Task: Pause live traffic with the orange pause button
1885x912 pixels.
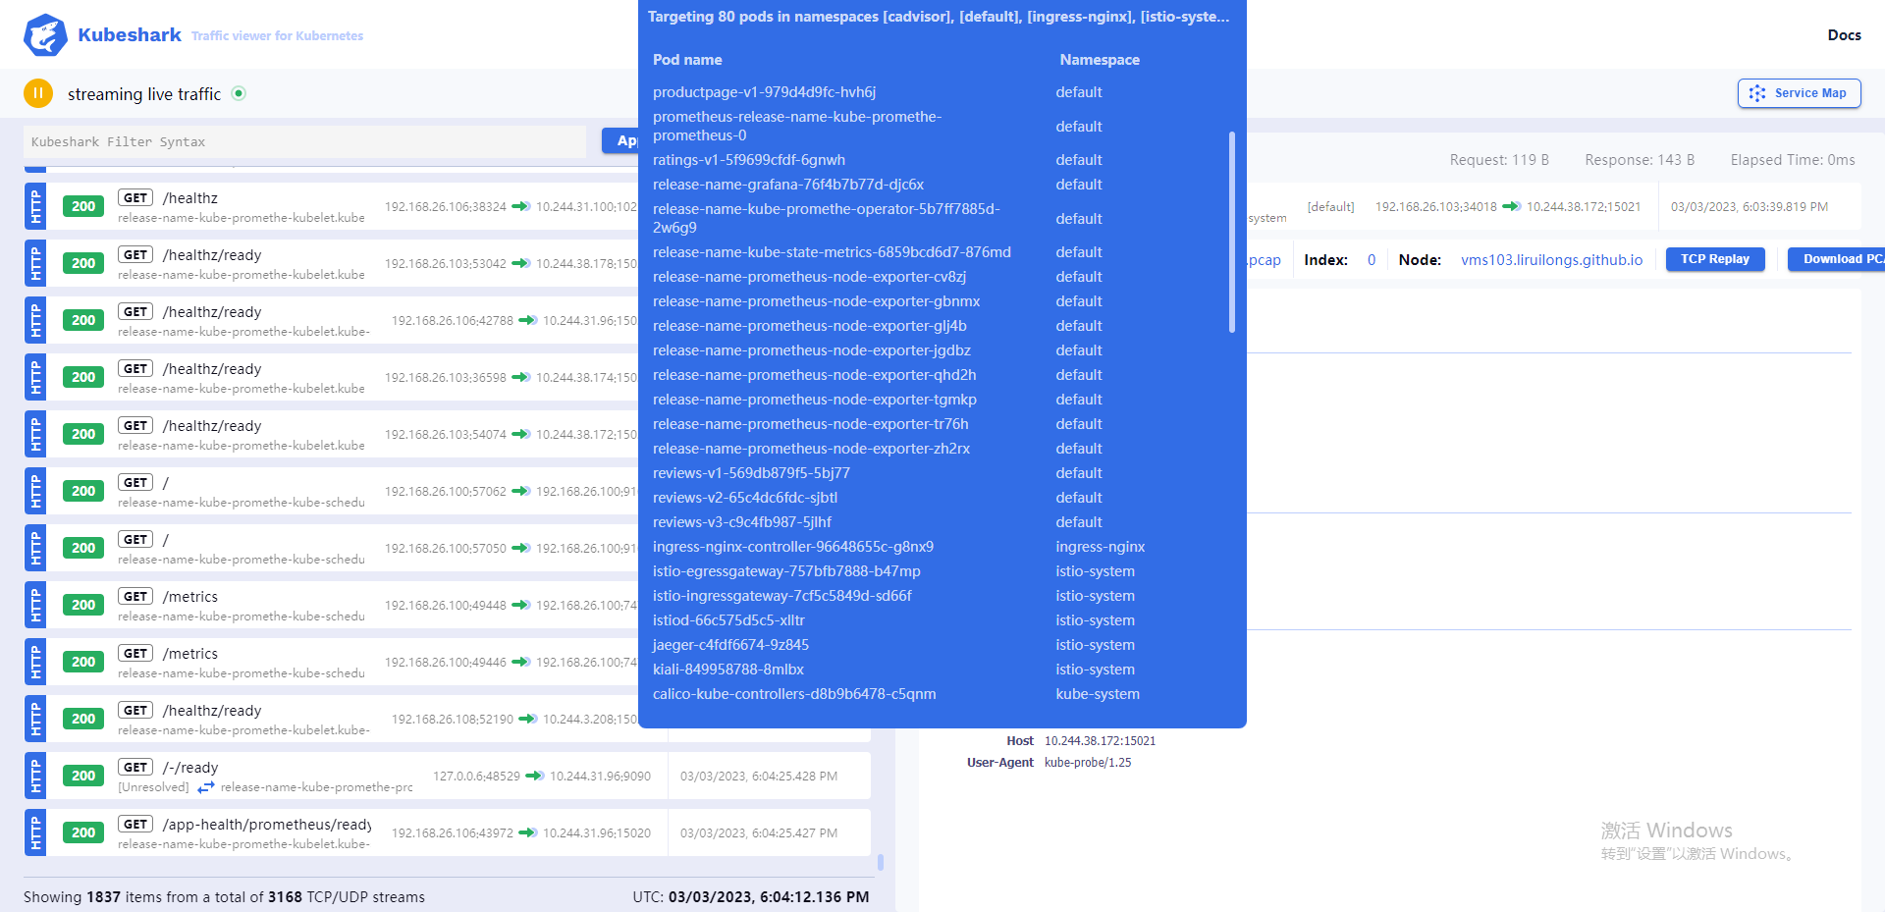Action: [38, 93]
